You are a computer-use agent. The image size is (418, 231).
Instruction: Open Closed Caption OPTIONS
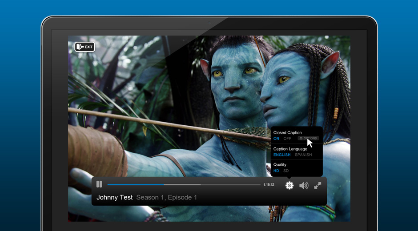pyautogui.click(x=309, y=138)
